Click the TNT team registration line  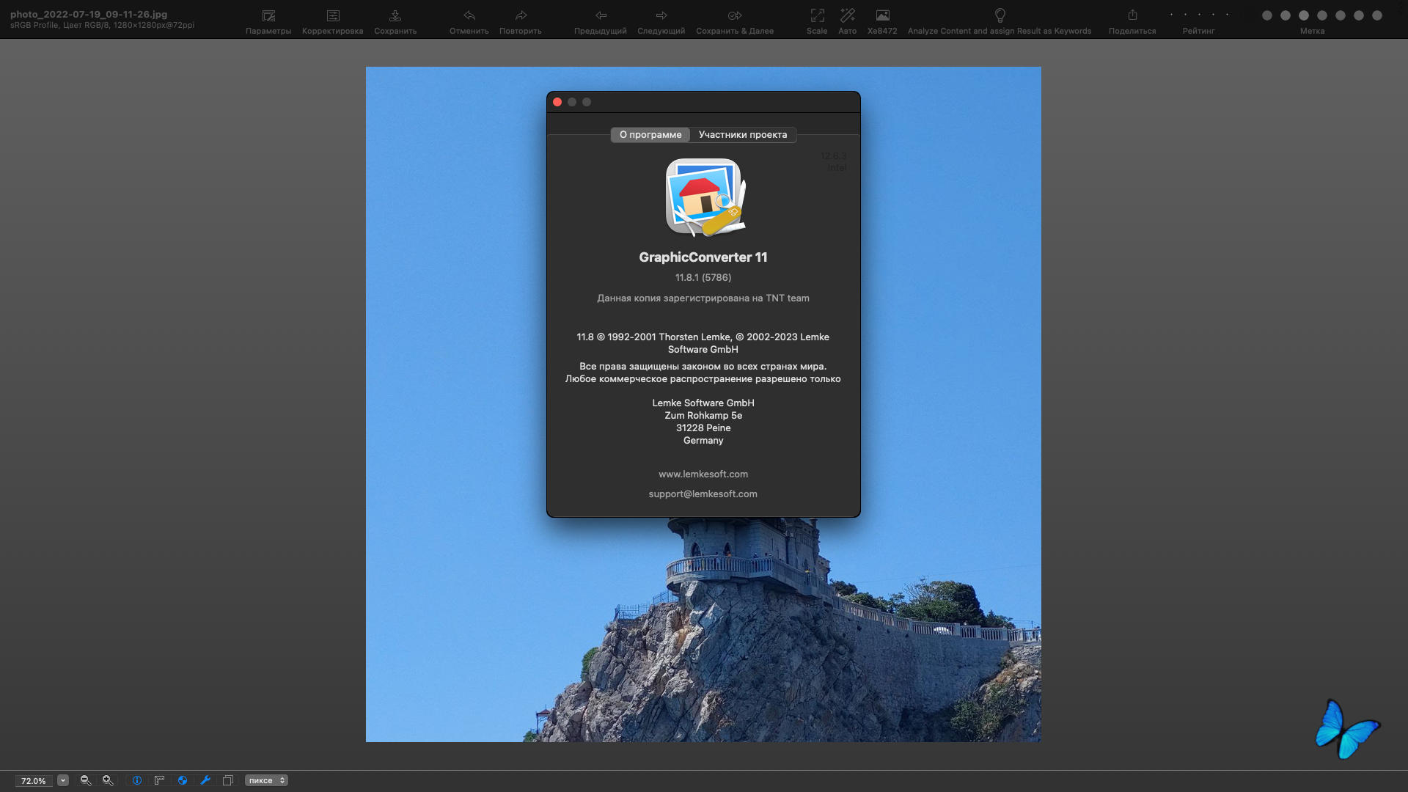coord(703,298)
